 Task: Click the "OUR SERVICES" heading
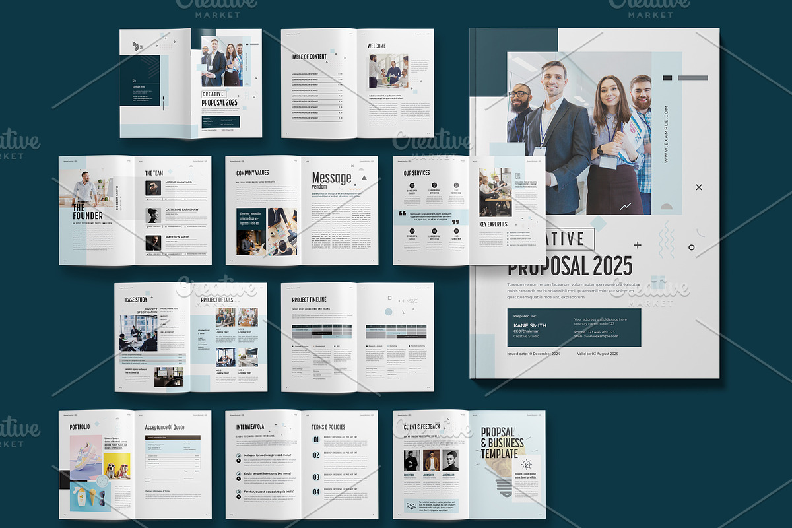pyautogui.click(x=416, y=173)
